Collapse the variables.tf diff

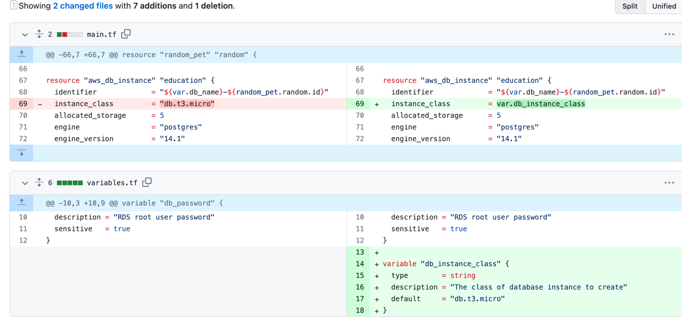tap(25, 183)
